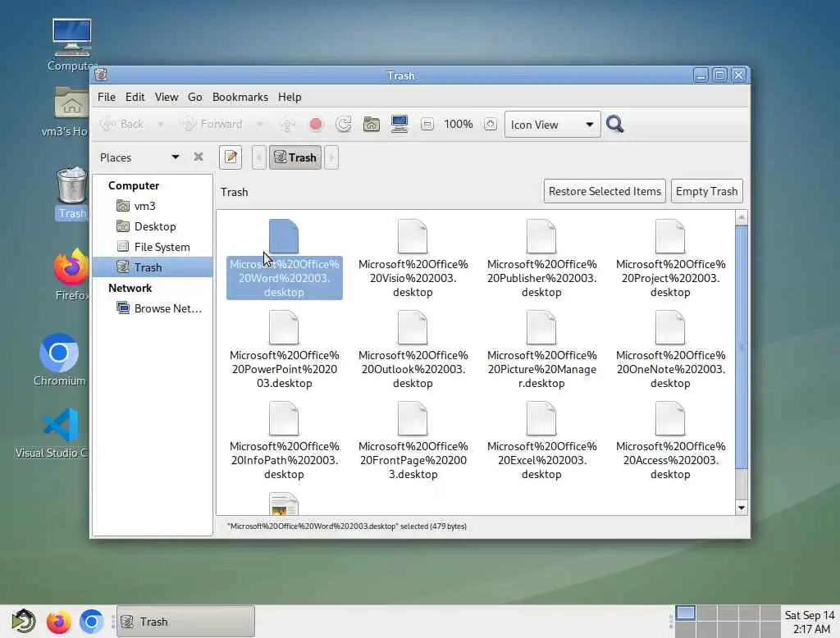Click the Back toolbar button
This screenshot has height=638, width=840.
pyautogui.click(x=123, y=125)
